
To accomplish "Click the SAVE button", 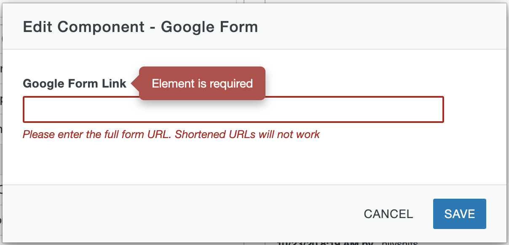I will click(x=459, y=214).
